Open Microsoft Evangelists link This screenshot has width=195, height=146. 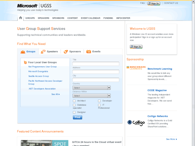[38, 72]
